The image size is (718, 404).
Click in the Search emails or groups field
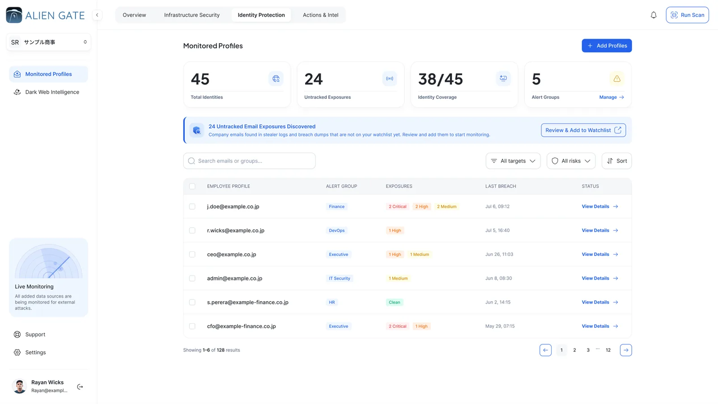tap(249, 161)
